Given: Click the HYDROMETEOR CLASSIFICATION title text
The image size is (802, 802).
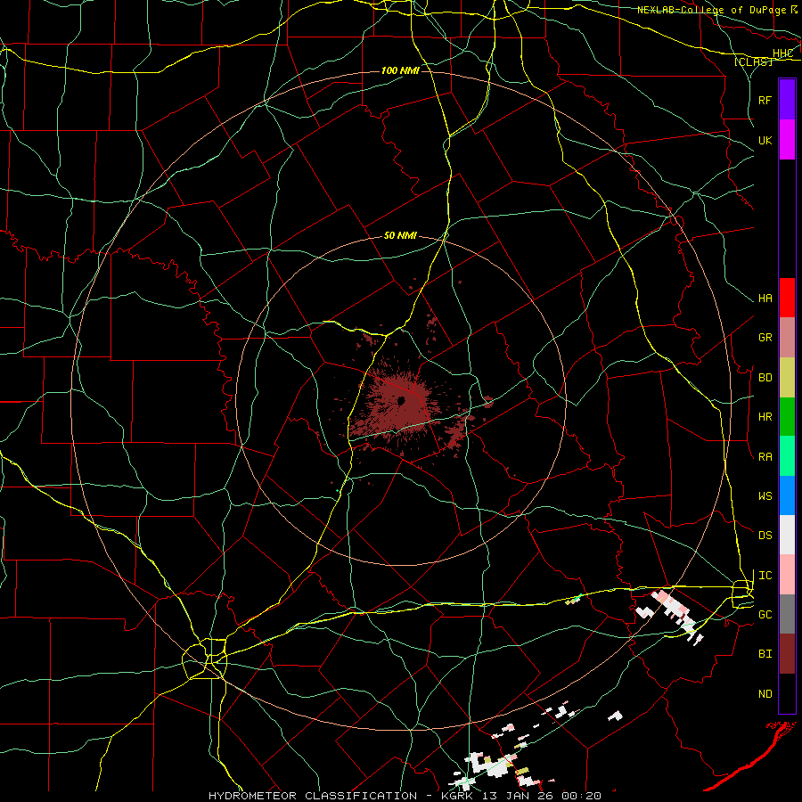Looking at the screenshot, I should click(x=313, y=796).
